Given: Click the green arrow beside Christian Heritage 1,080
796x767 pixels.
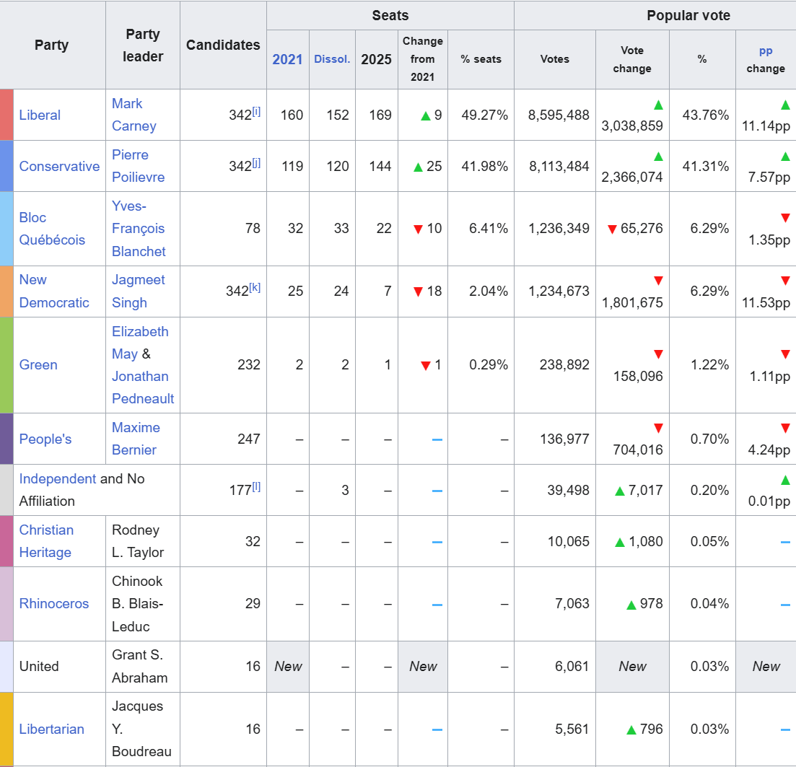Looking at the screenshot, I should point(620,543).
